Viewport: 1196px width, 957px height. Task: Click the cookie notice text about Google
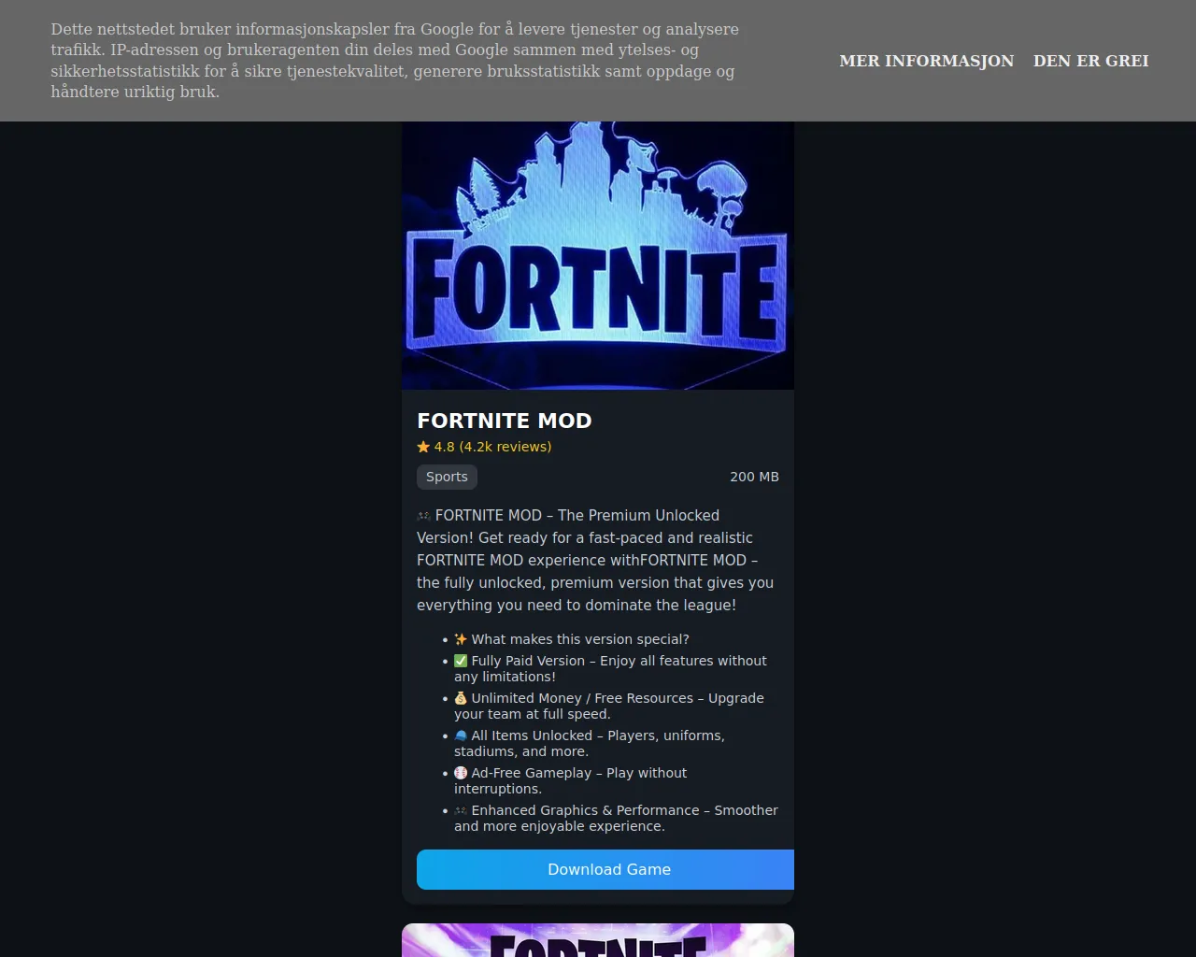pos(394,61)
